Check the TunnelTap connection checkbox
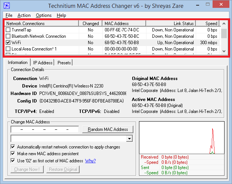The height and width of the screenshot is (184, 232). pyautogui.click(x=8, y=30)
